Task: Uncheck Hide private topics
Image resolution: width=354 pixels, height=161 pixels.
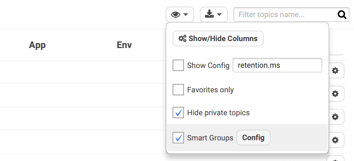Action: click(178, 113)
